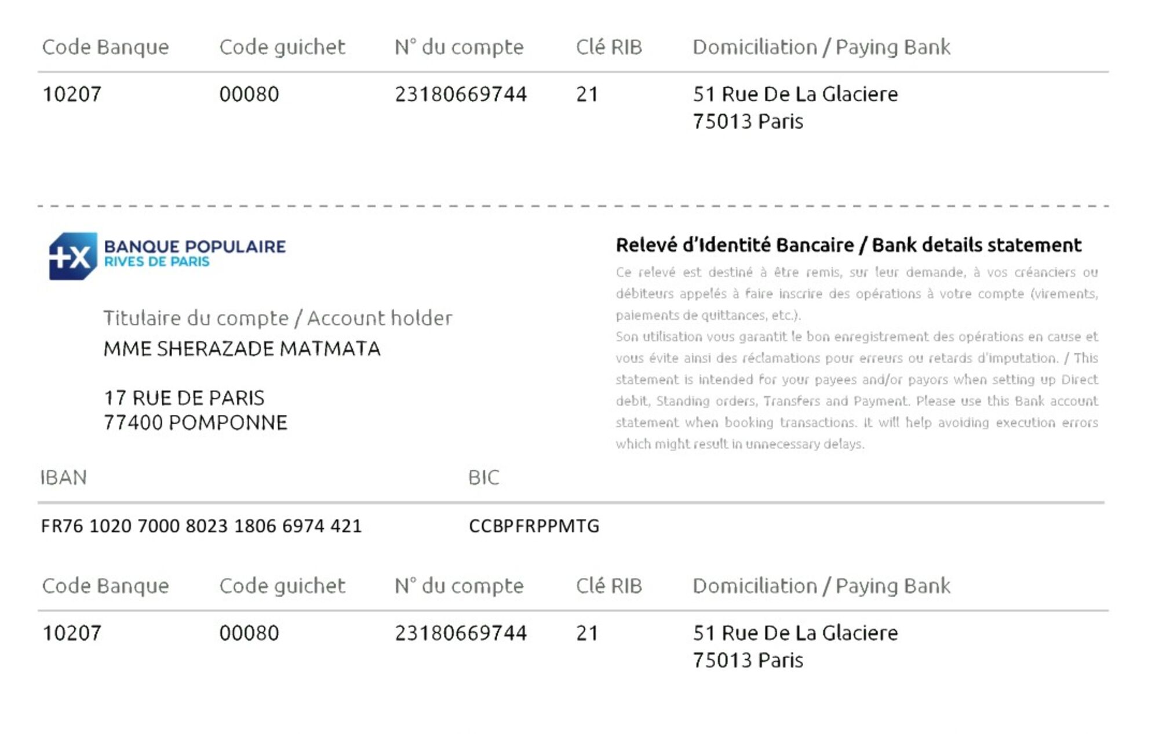Screen dimensions: 1159x734
Task: Click the 17 RUE DE PARIS address line
Action: click(184, 398)
